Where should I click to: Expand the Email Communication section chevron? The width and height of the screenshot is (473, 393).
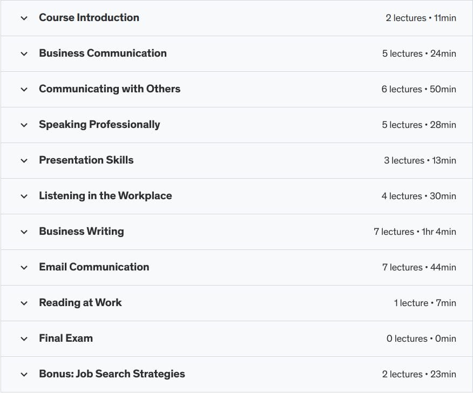[x=24, y=267]
